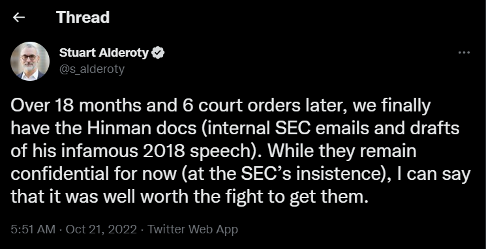Click "While they remain" in the tweet
Viewport: 486px width, 249px height.
tap(341, 151)
